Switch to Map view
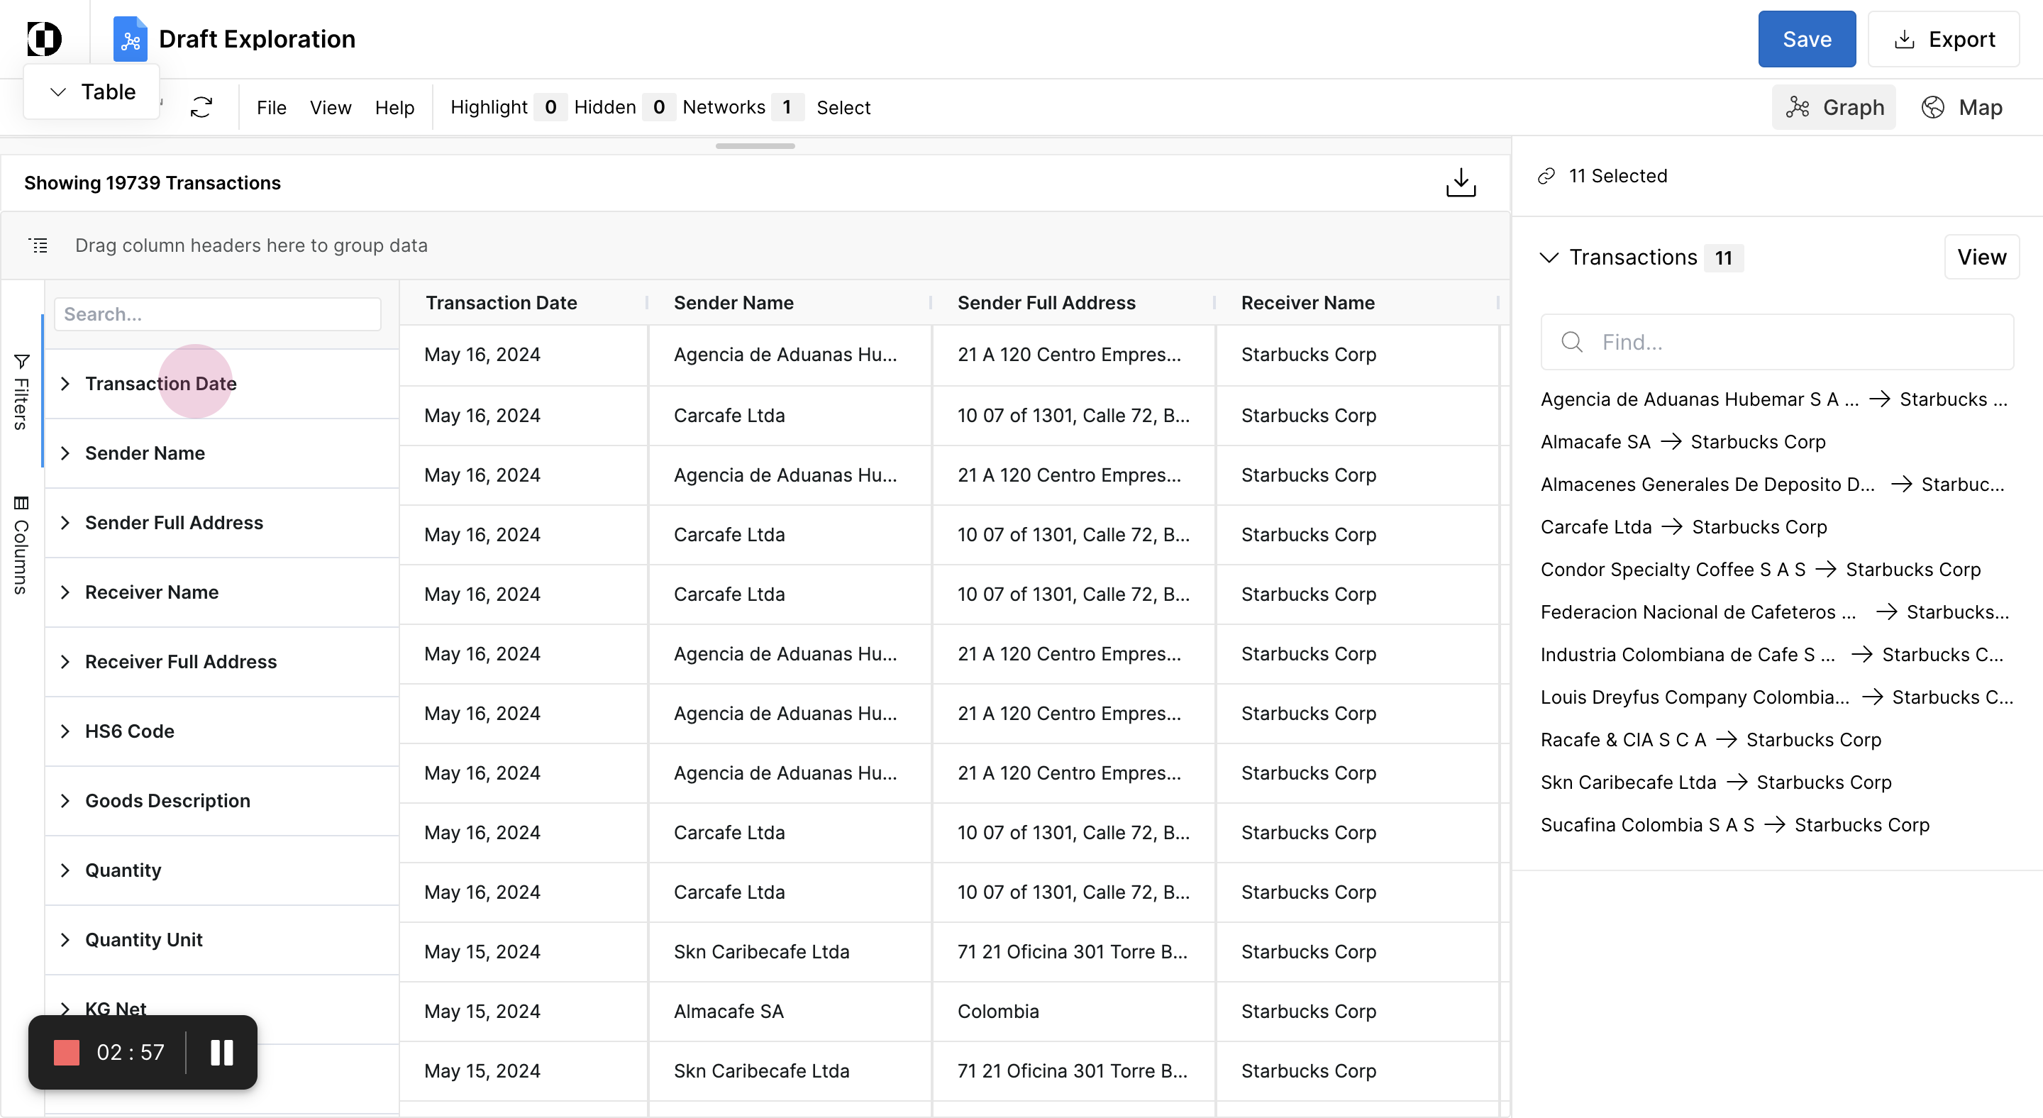 (1961, 107)
